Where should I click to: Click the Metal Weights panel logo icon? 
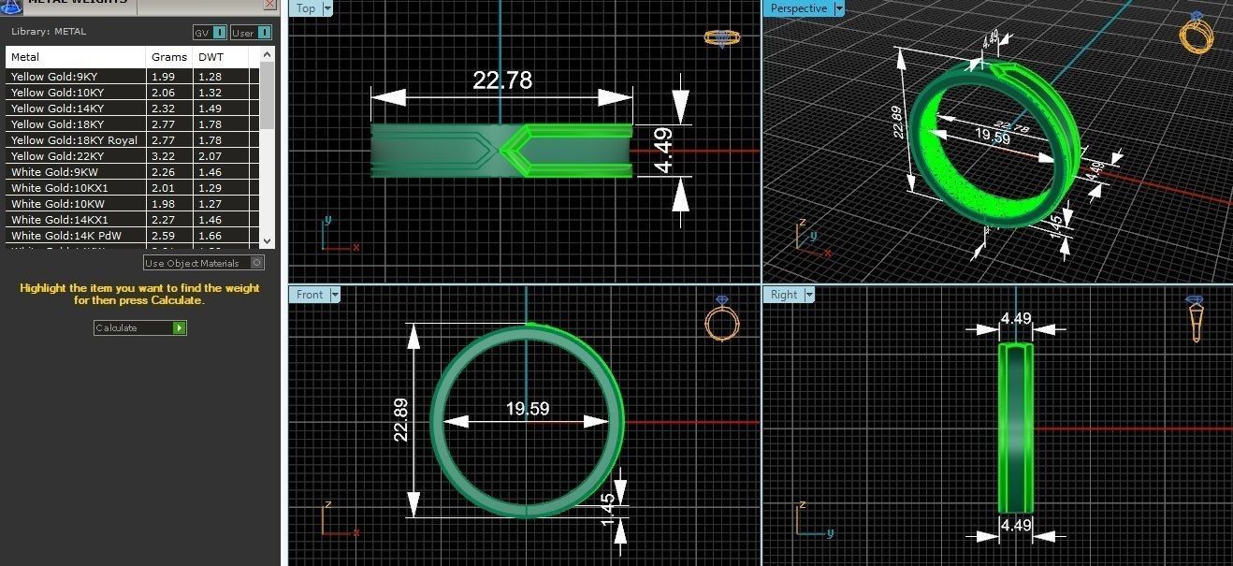13,5
